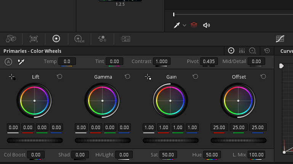
Task: Click the curve editor top handle
Action: pos(282,66)
